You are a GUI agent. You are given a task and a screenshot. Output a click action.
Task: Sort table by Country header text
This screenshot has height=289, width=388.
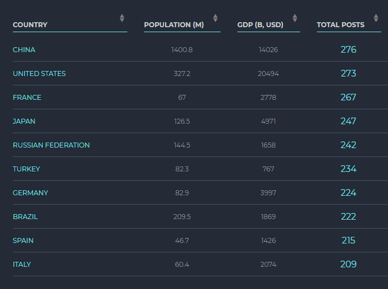pyautogui.click(x=30, y=25)
